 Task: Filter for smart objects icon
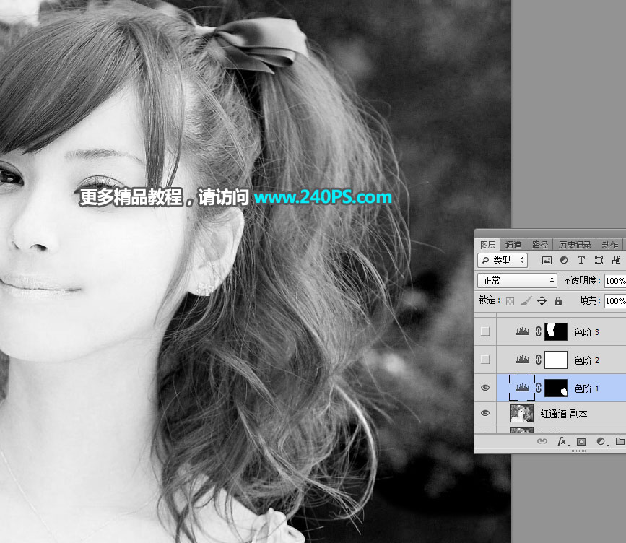616,261
